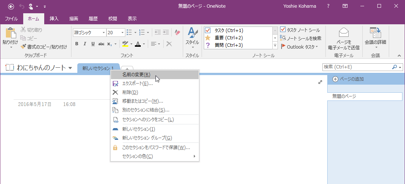Apply Underline formatting
The height and width of the screenshot is (184, 405).
(93, 44)
